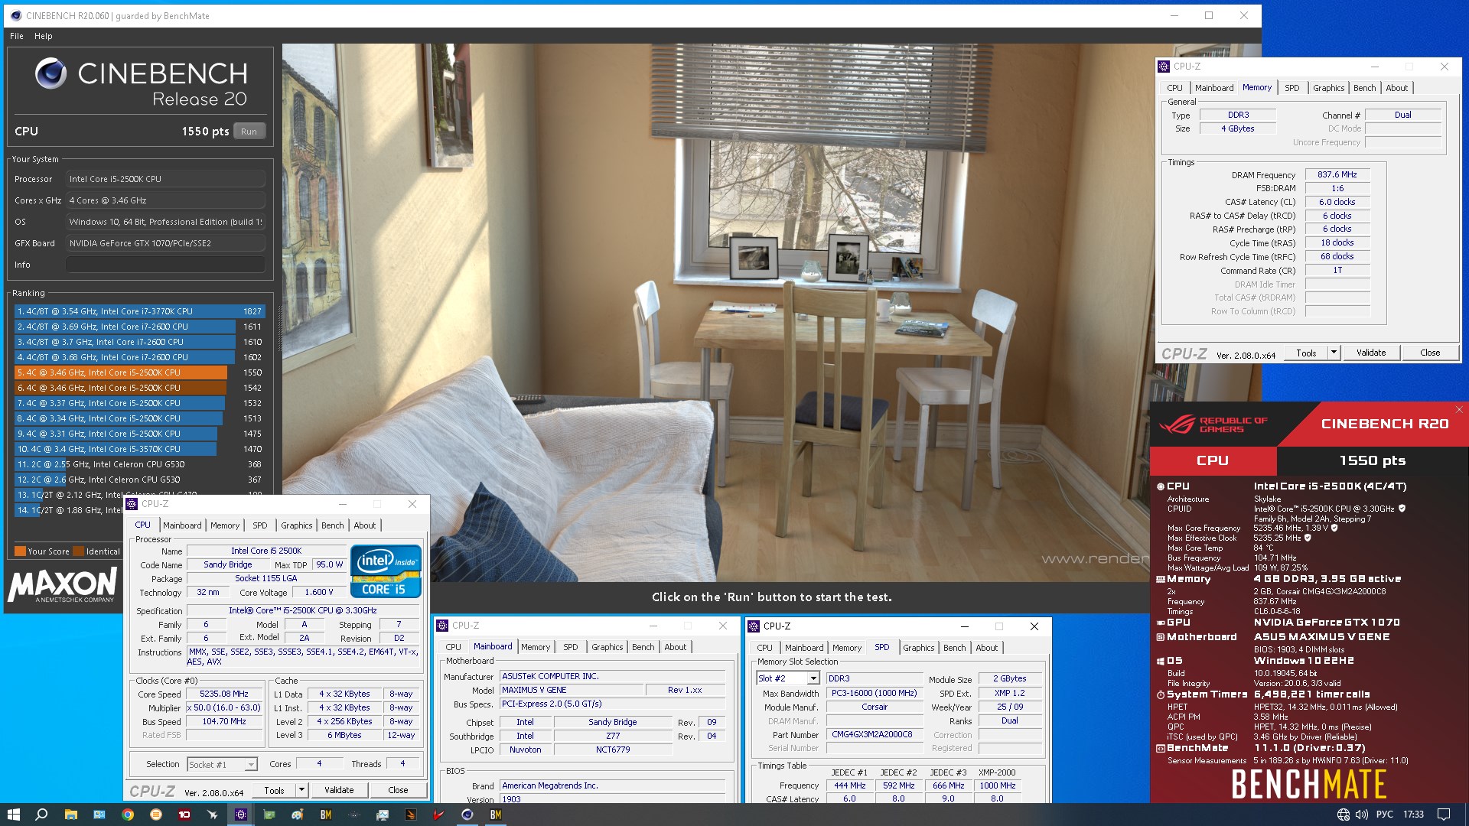Open the network globe tray icon
1469x826 pixels.
click(1343, 815)
